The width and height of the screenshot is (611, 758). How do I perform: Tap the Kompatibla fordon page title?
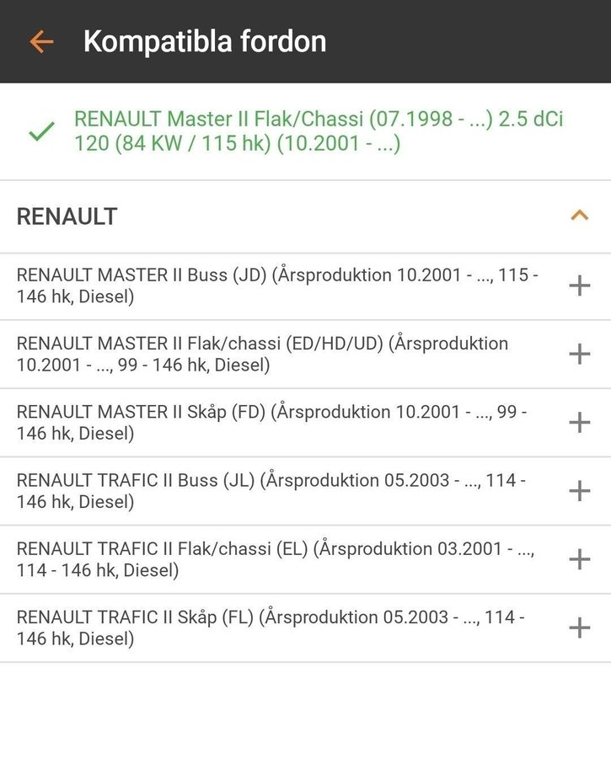204,41
